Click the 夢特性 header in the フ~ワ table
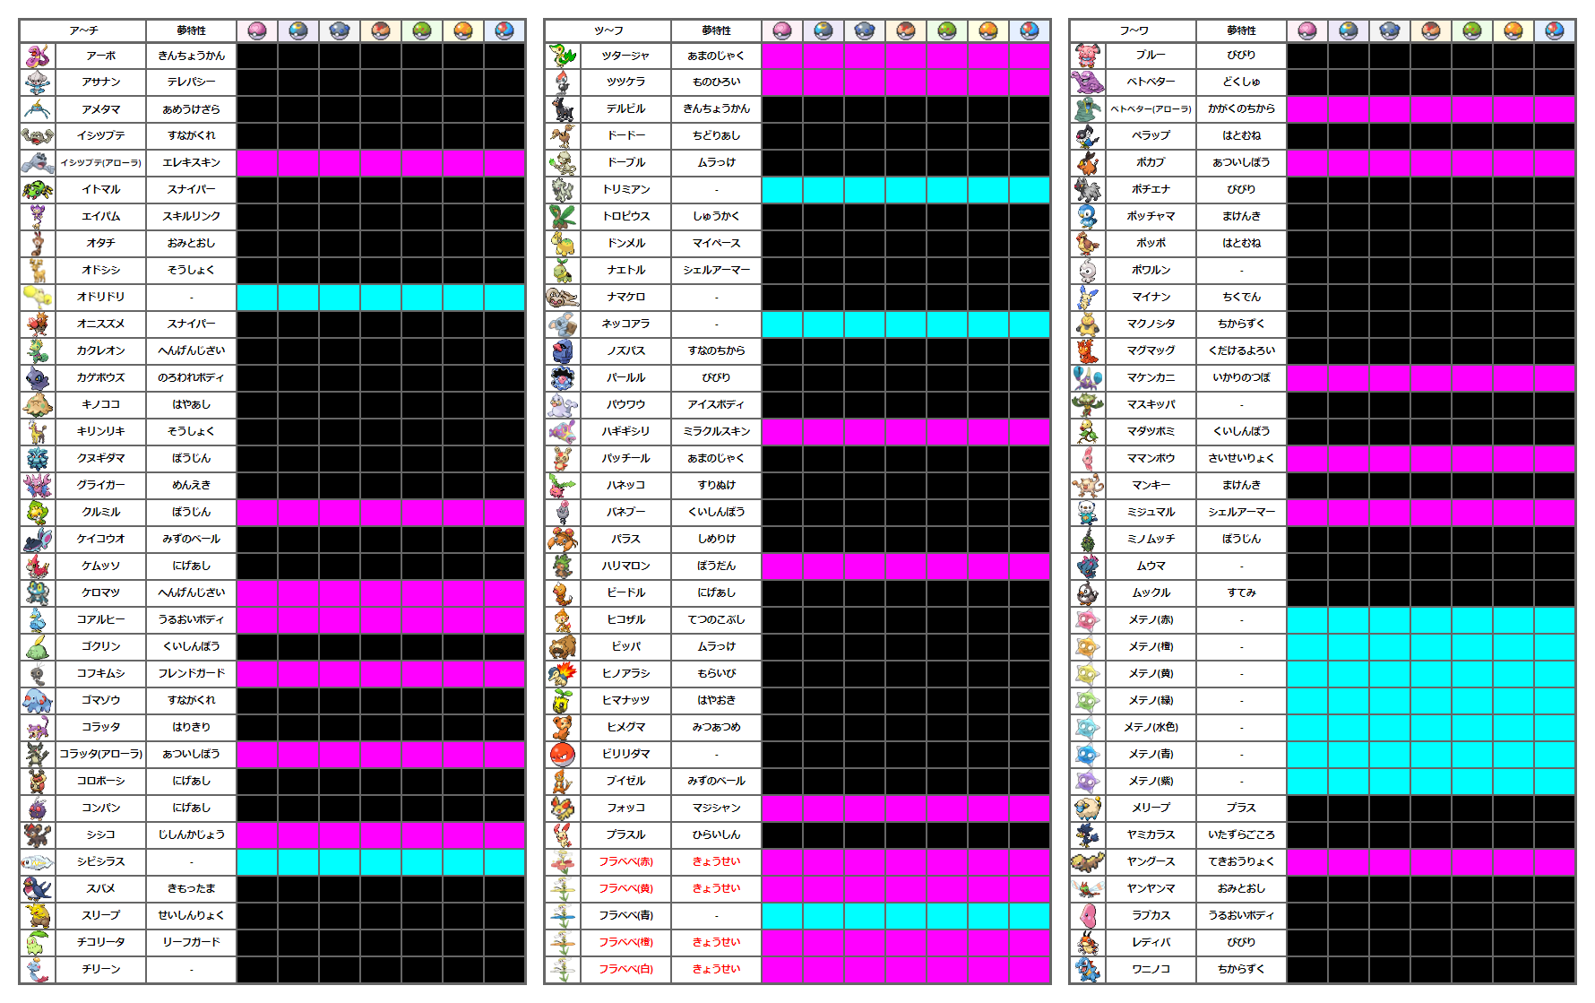Screen dimensions: 1595x1003 1241,30
